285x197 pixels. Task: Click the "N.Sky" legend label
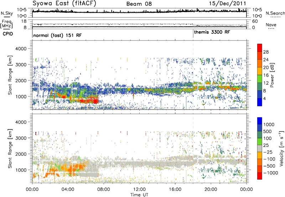7,13
